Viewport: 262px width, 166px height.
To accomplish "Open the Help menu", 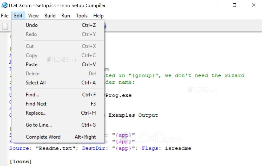I will (x=99, y=16).
